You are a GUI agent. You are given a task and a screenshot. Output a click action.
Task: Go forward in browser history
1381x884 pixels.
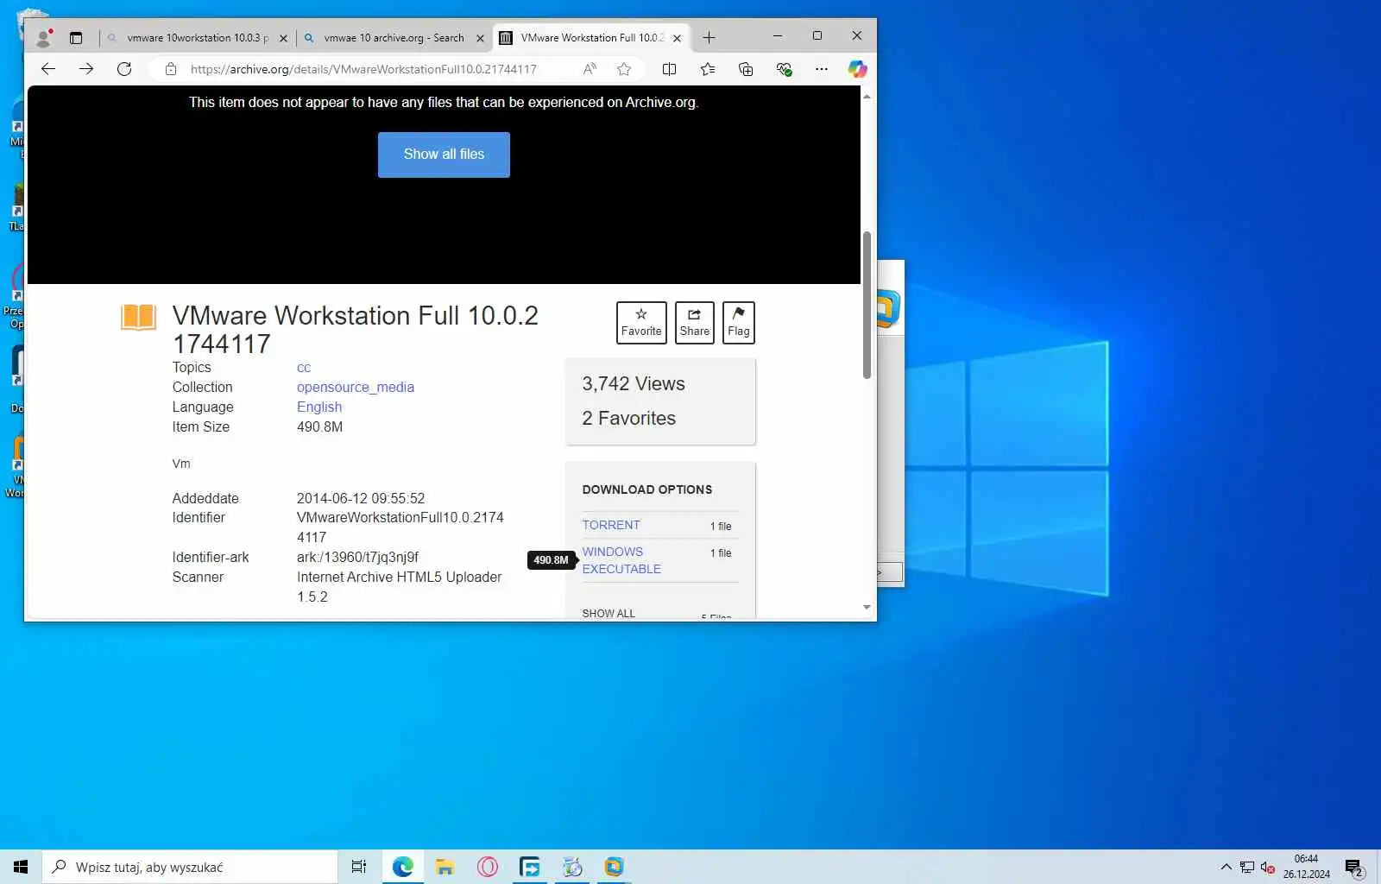click(x=86, y=69)
